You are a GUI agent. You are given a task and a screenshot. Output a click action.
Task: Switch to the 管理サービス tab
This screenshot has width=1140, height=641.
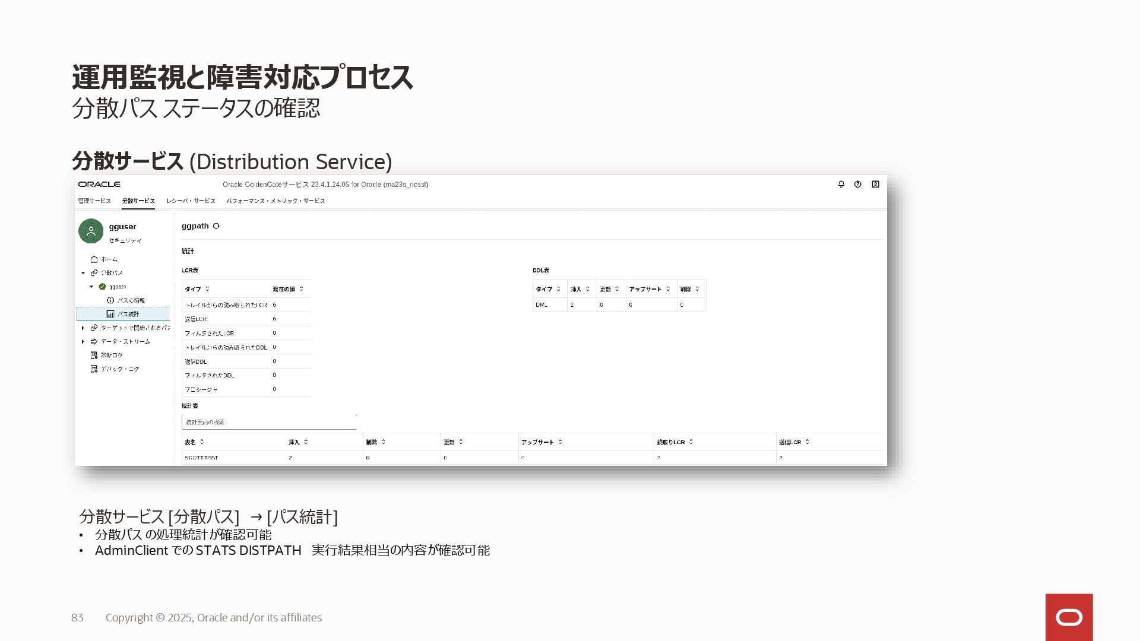tap(94, 201)
